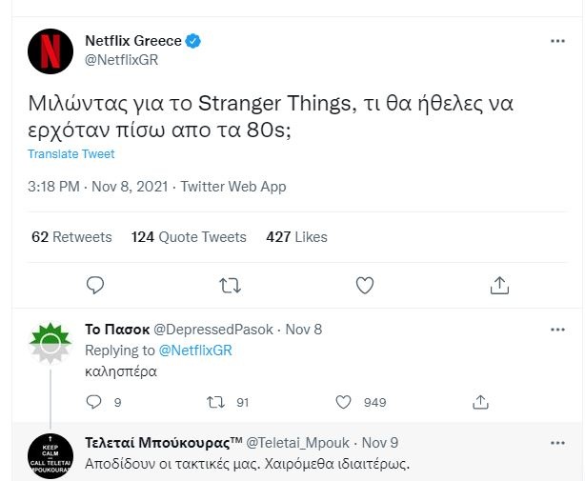The width and height of the screenshot is (585, 481).
Task: Share Το Πασοκ's reply
Action: coord(482,402)
